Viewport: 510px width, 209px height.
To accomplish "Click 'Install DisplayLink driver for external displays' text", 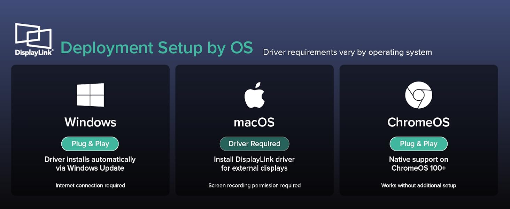I will (x=254, y=164).
